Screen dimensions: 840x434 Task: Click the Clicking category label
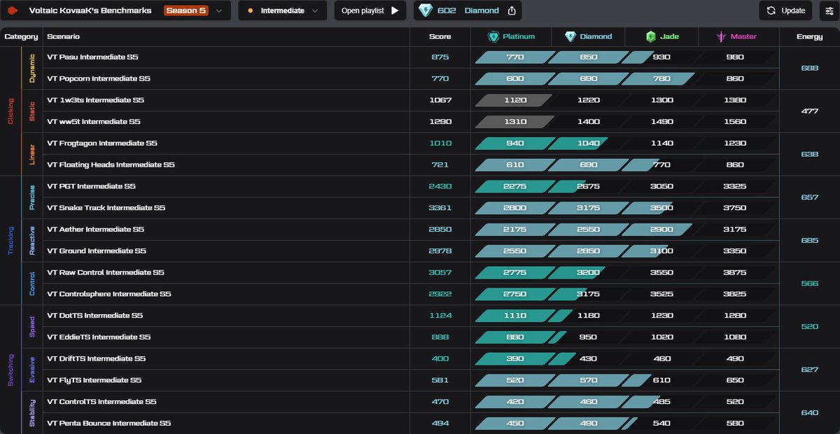(10, 111)
